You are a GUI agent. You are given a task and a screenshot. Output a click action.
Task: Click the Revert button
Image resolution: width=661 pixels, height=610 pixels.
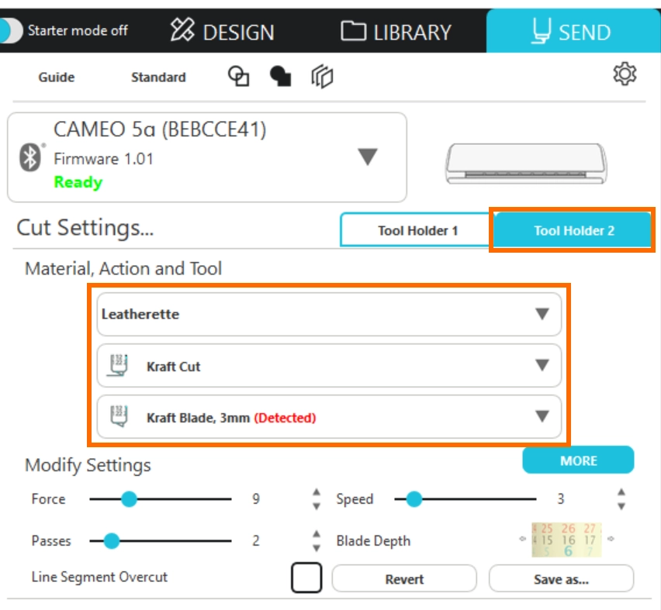pyautogui.click(x=404, y=579)
